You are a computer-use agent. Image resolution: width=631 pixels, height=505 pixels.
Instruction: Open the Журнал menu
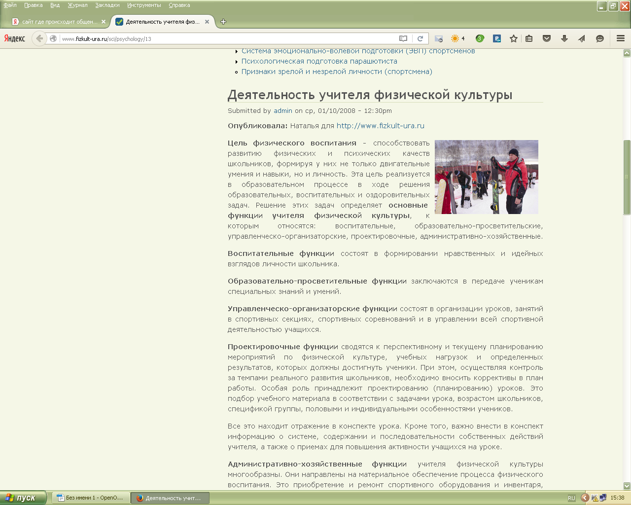[77, 5]
